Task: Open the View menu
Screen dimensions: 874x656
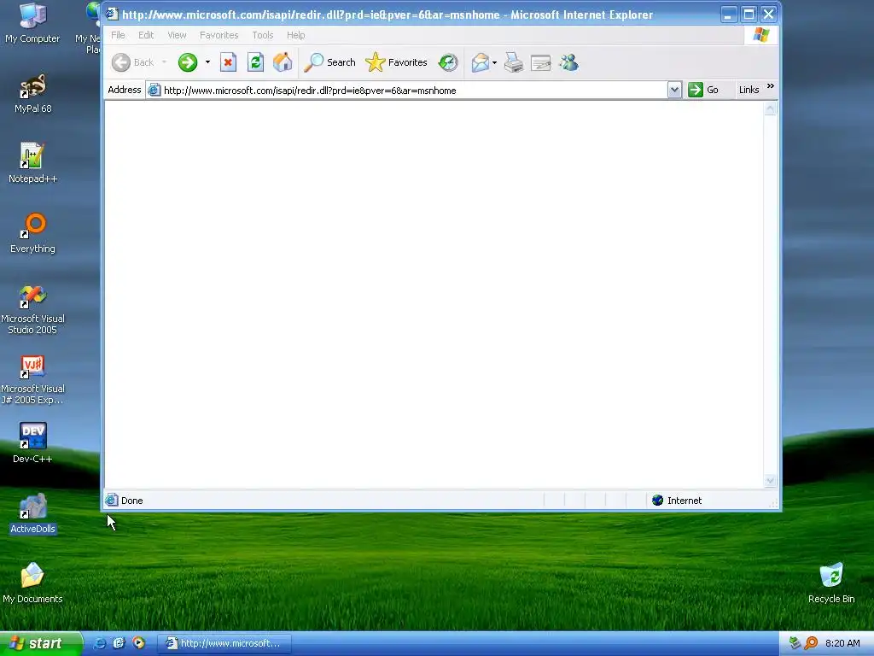Action: [177, 35]
